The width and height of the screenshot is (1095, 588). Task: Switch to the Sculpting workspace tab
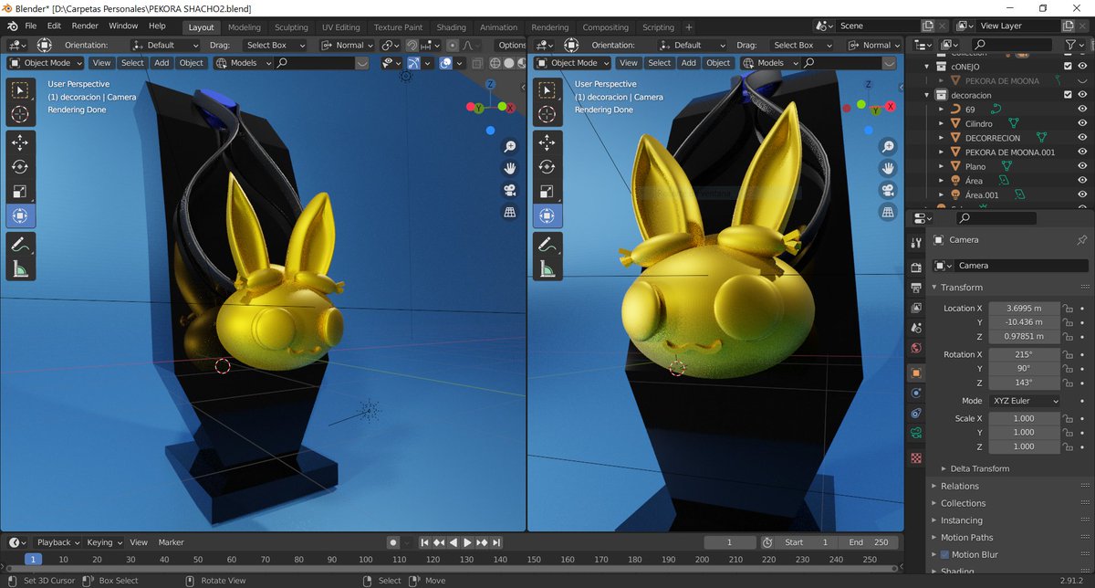(291, 27)
